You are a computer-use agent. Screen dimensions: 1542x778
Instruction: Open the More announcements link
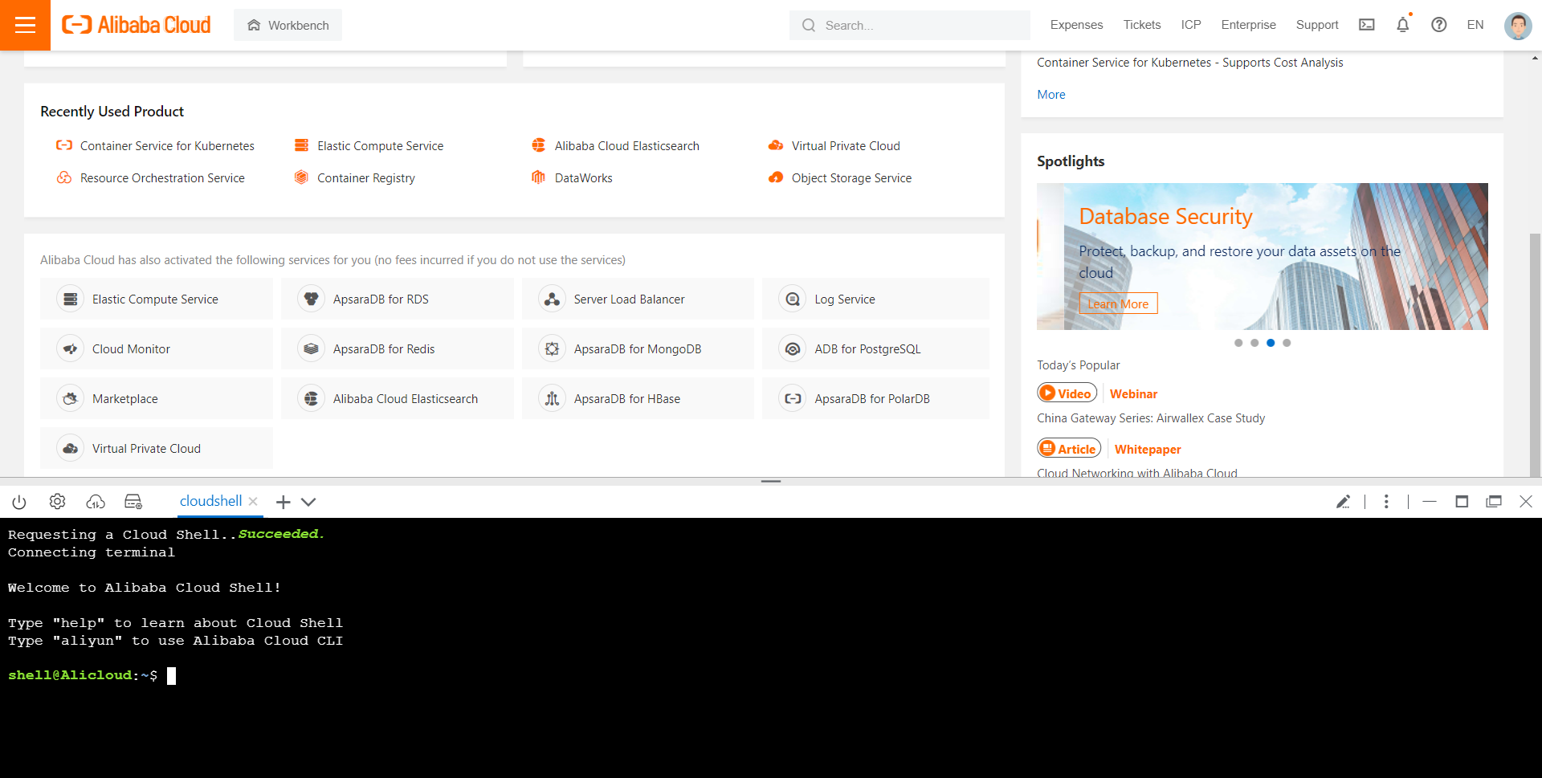click(x=1050, y=94)
